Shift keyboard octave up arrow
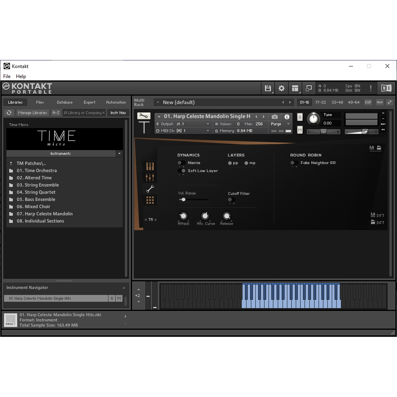The height and width of the screenshot is (397, 397). click(x=138, y=289)
